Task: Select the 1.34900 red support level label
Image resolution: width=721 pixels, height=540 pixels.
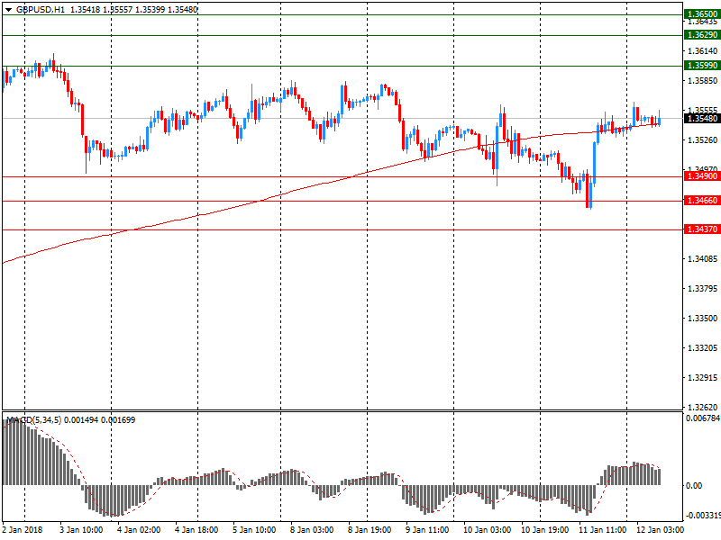Action: point(702,176)
